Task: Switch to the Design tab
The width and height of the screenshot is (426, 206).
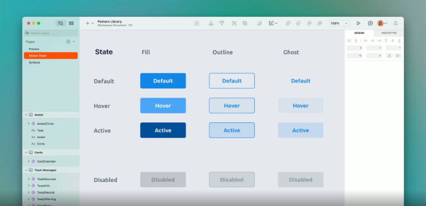Action: pyautogui.click(x=359, y=33)
